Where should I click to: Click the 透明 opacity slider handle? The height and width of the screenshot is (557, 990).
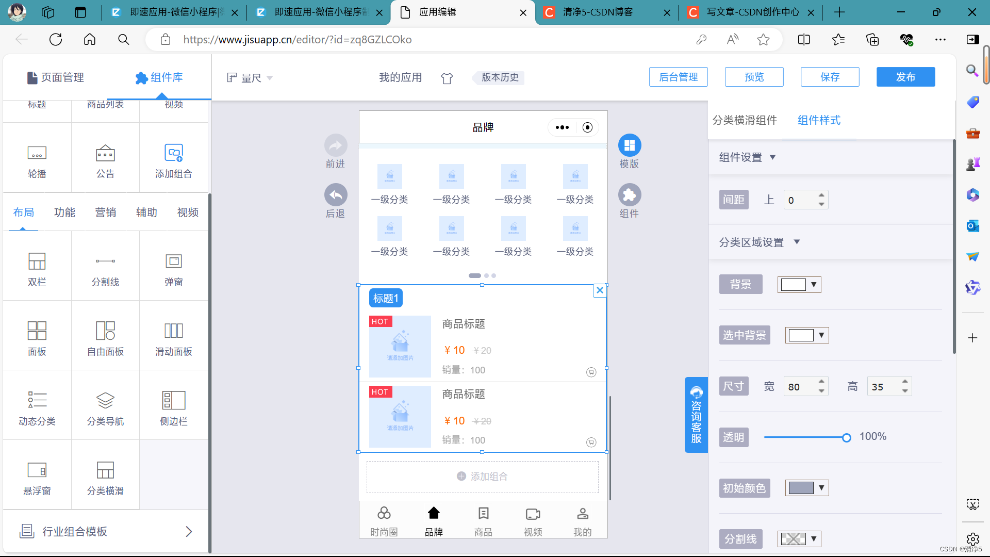point(846,438)
